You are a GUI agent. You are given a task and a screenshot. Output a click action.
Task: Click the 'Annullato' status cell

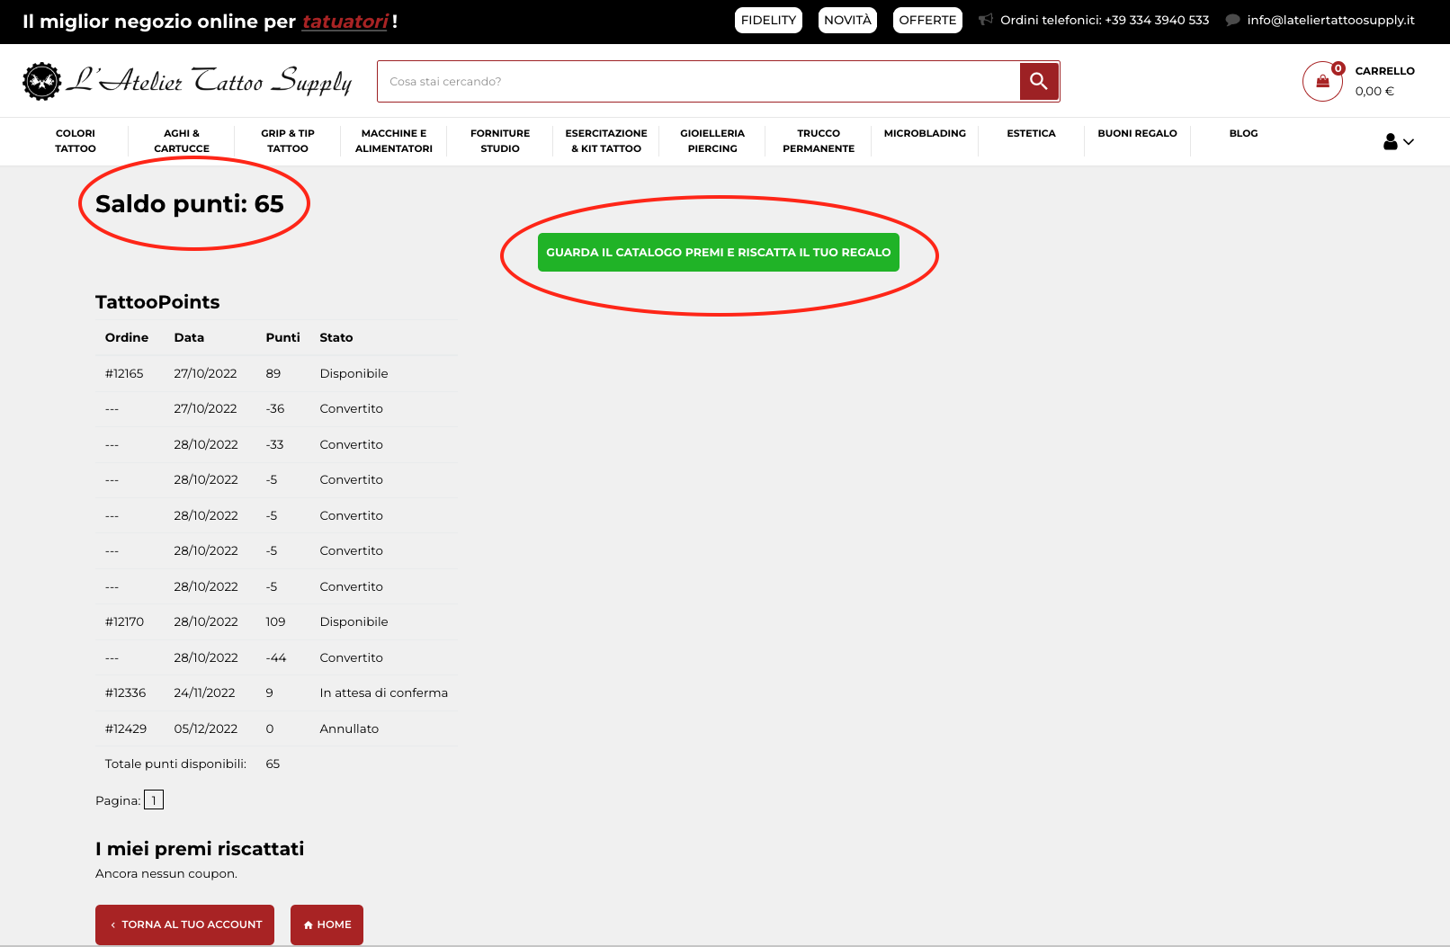349,728
